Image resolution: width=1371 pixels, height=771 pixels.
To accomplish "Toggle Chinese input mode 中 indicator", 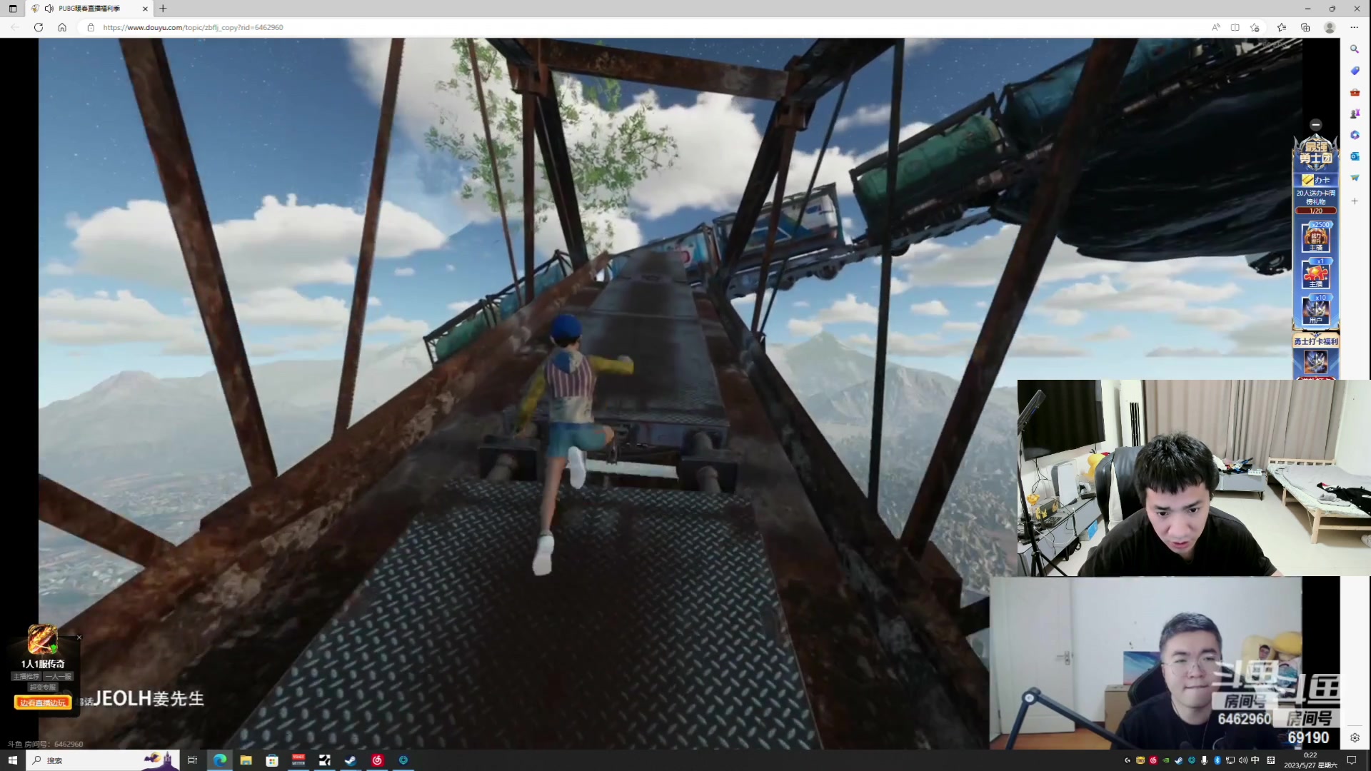I will click(1256, 760).
